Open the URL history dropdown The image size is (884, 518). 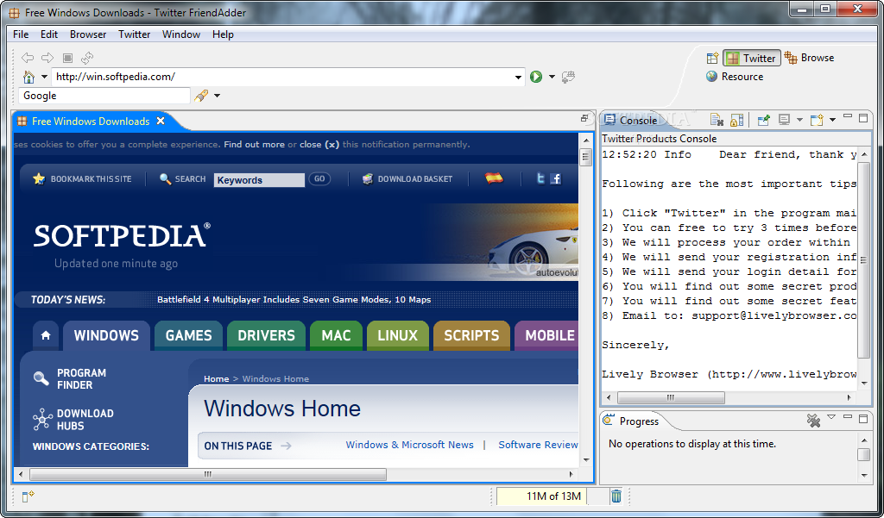(x=518, y=77)
